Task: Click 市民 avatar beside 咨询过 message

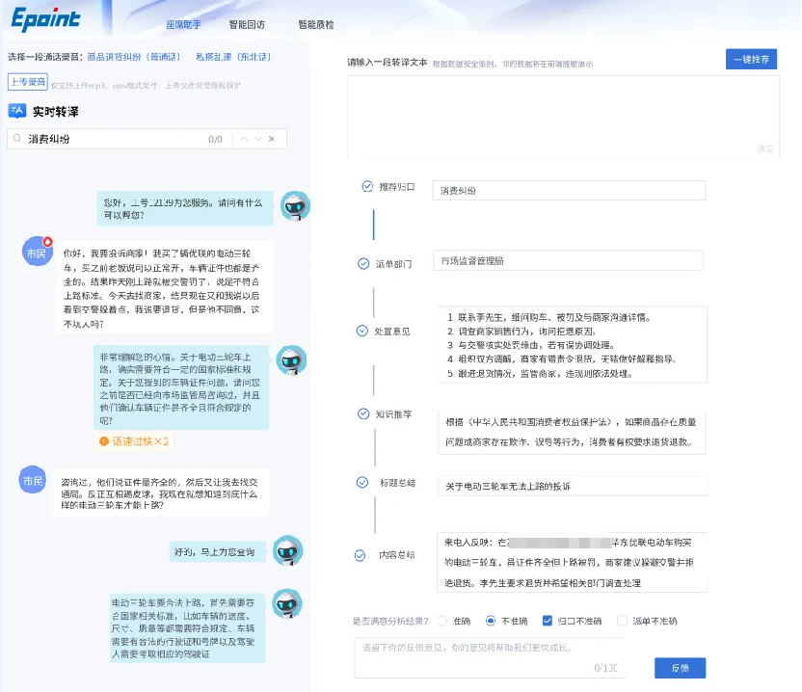Action: 33,480
